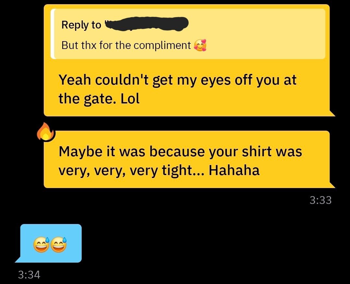The image size is (350, 284).
Task: Click the word 'Lol' after 'the gate.'
Action: pos(130,99)
